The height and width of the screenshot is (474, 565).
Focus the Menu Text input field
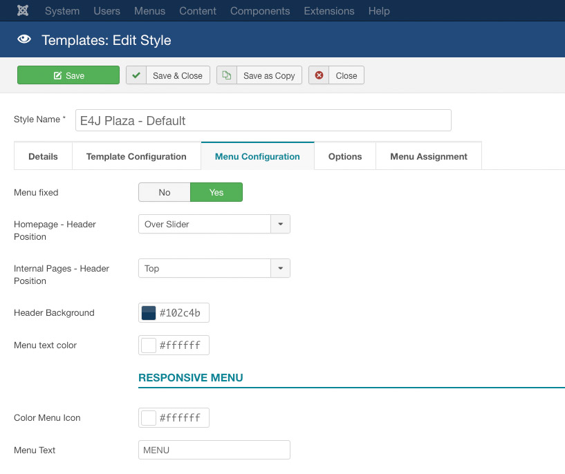tap(214, 450)
